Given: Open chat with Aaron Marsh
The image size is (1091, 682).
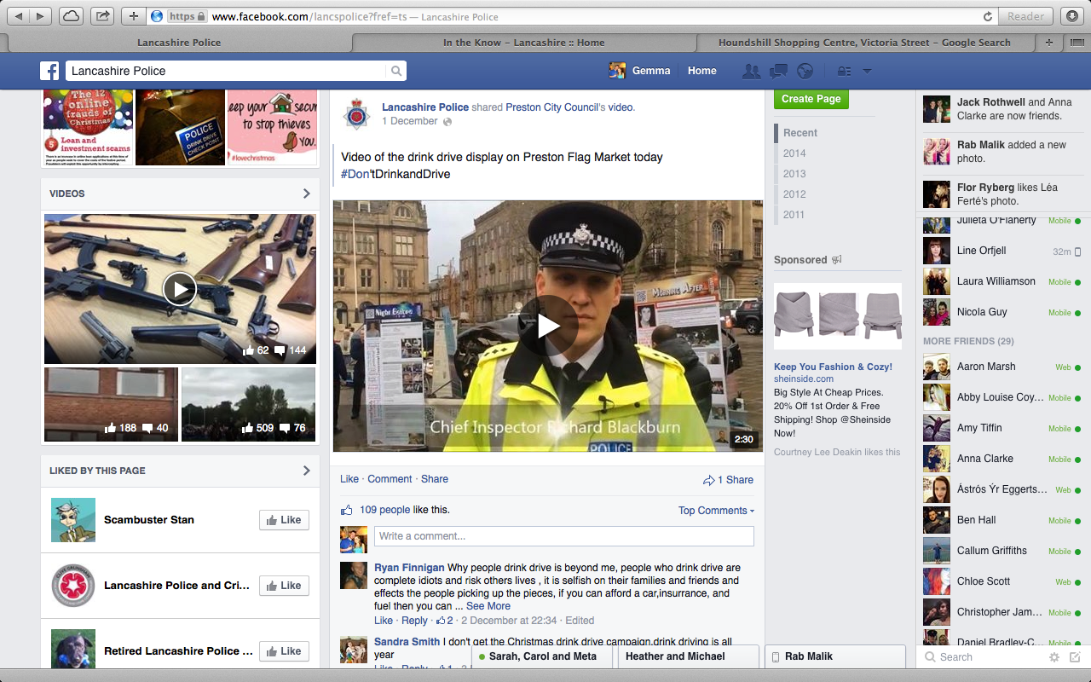Looking at the screenshot, I should pyautogui.click(x=1002, y=367).
